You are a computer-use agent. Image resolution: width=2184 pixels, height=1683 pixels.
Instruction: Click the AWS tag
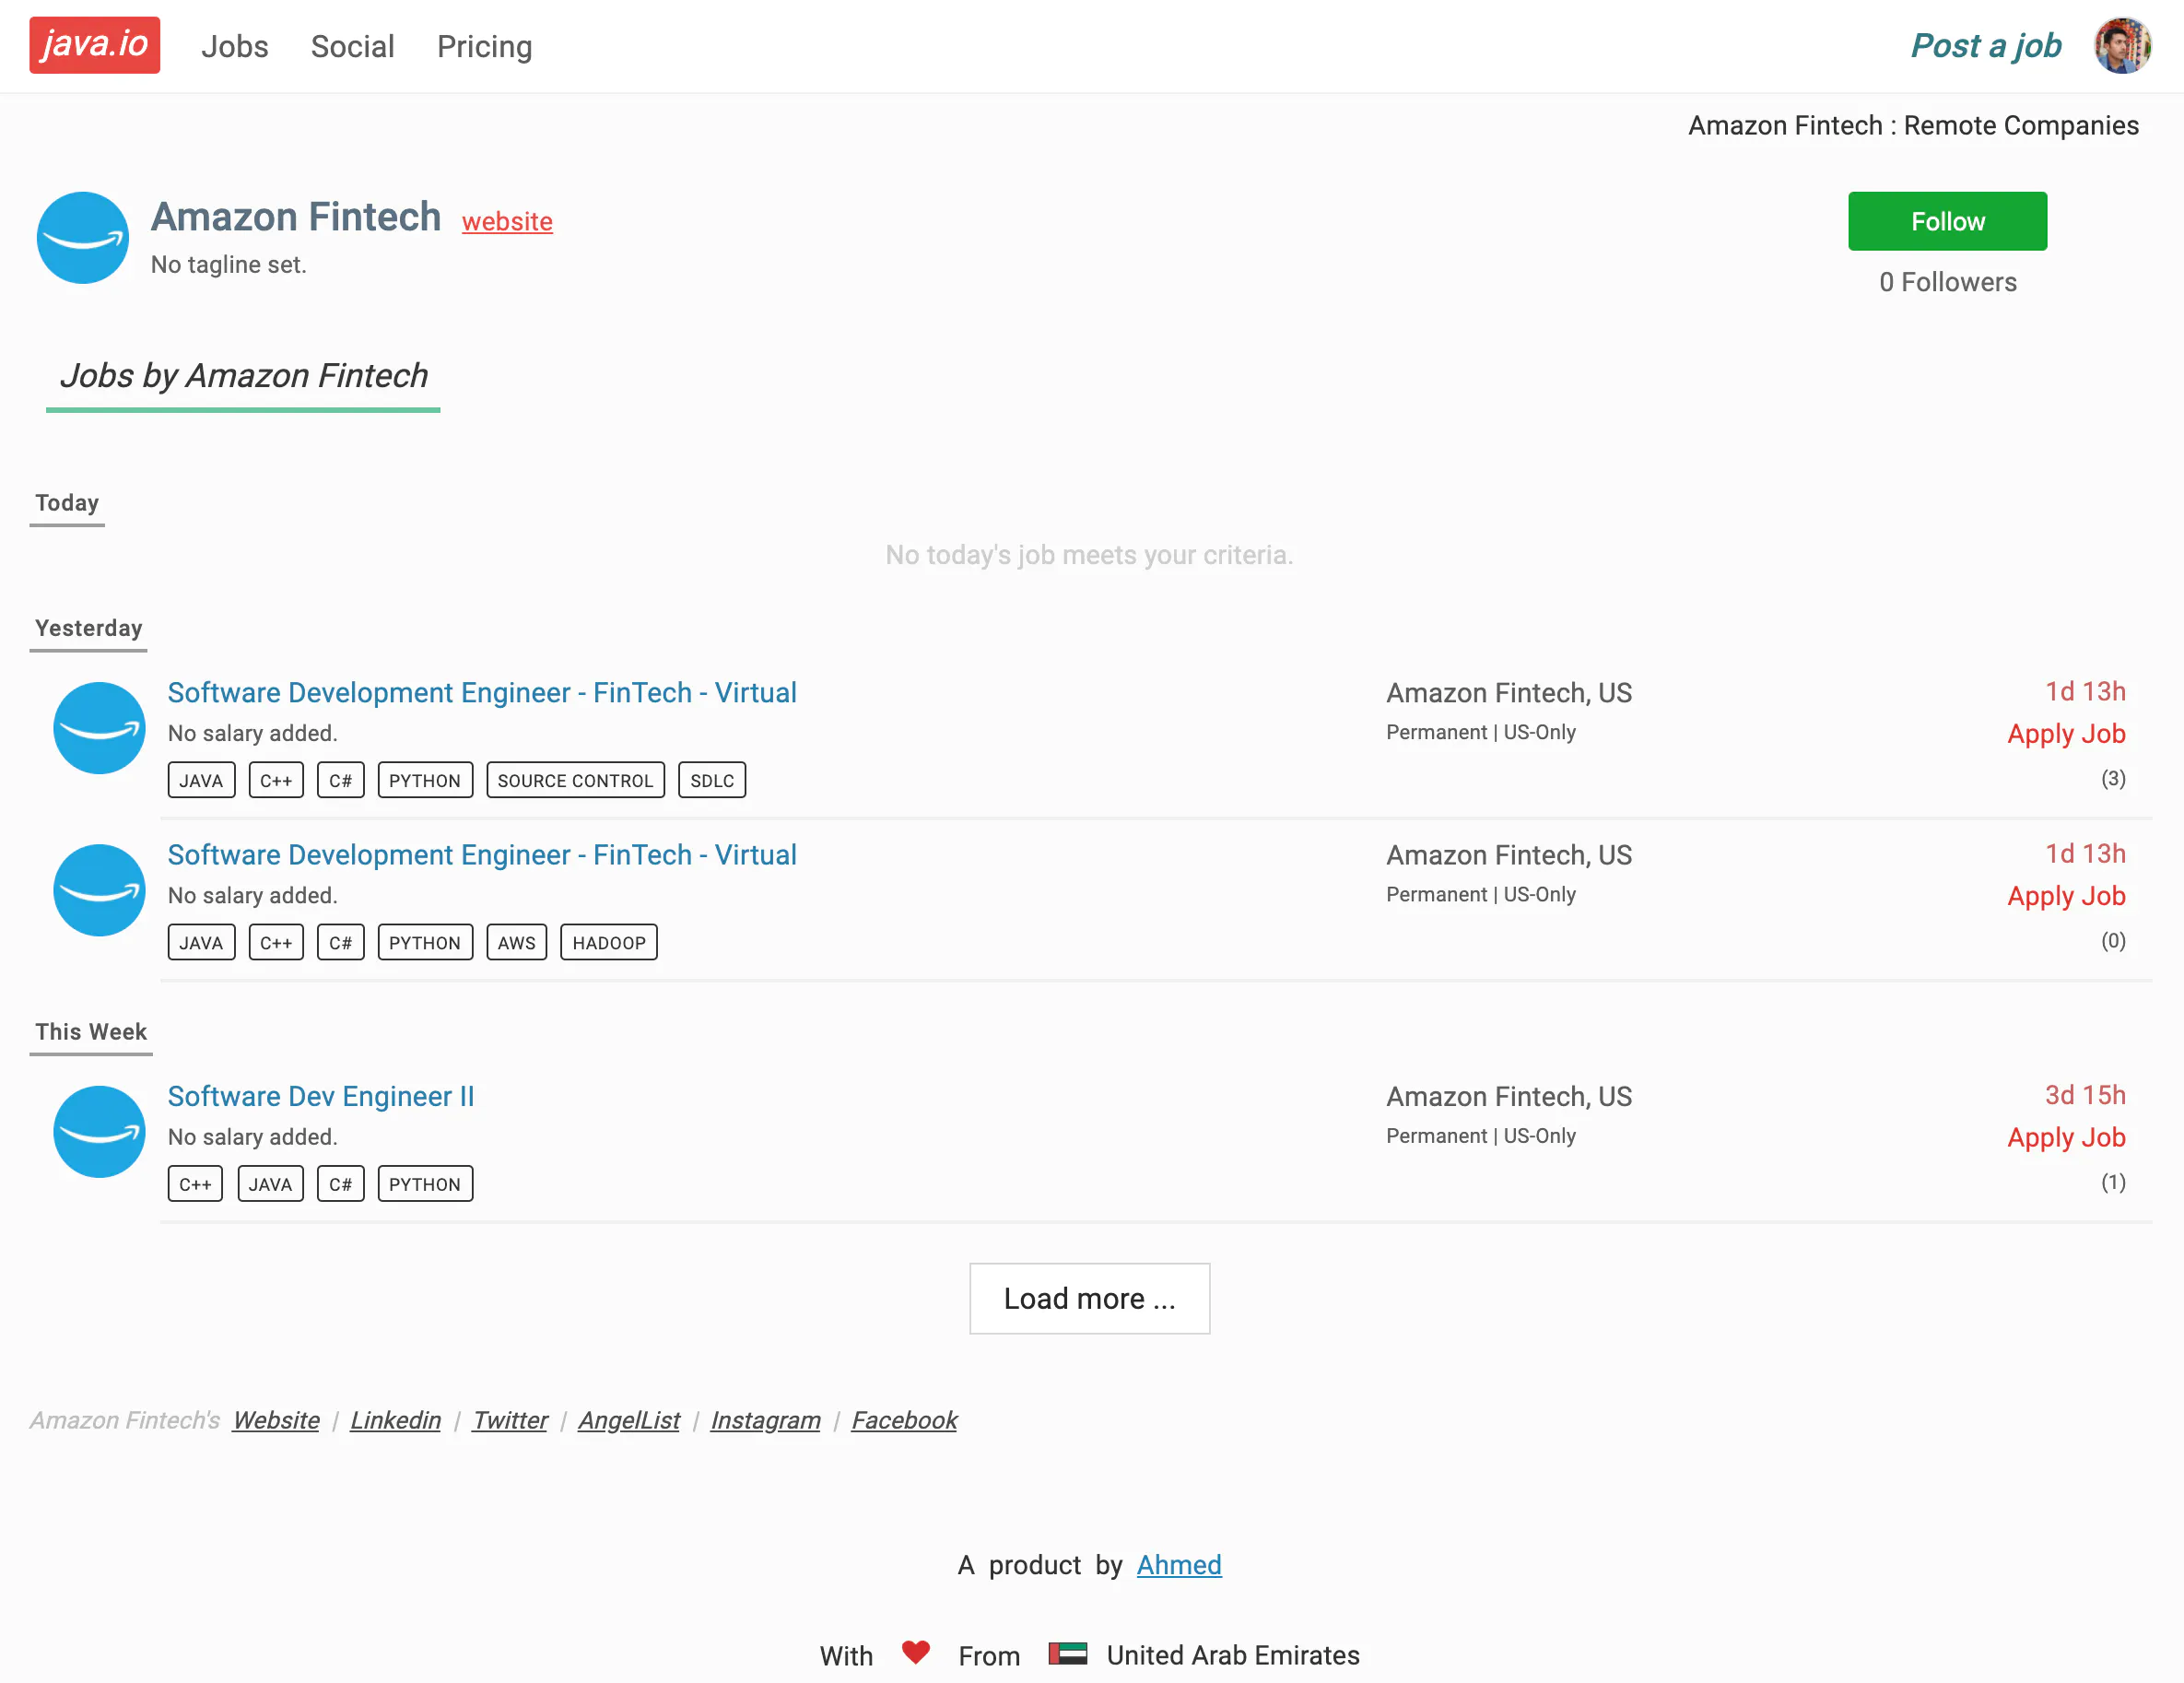[516, 942]
